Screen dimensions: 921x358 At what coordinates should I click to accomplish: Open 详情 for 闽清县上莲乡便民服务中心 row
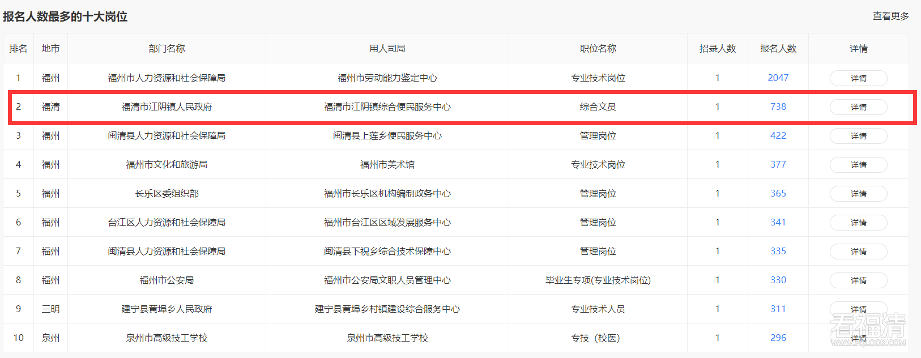point(858,136)
